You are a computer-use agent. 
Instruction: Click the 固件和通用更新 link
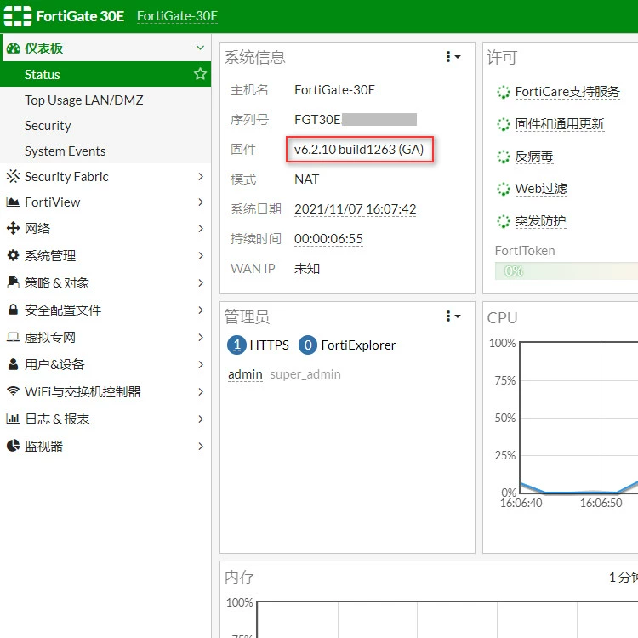(560, 123)
